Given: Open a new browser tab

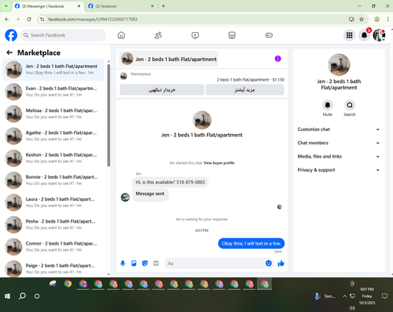Looking at the screenshot, I should coord(163,6).
